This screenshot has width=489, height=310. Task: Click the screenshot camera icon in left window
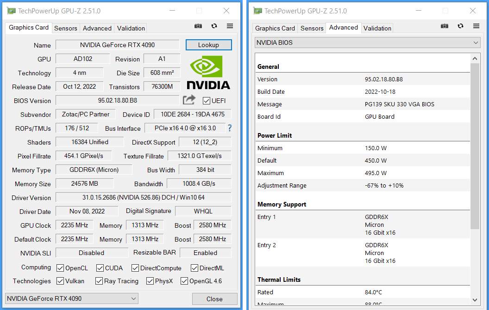198,26
